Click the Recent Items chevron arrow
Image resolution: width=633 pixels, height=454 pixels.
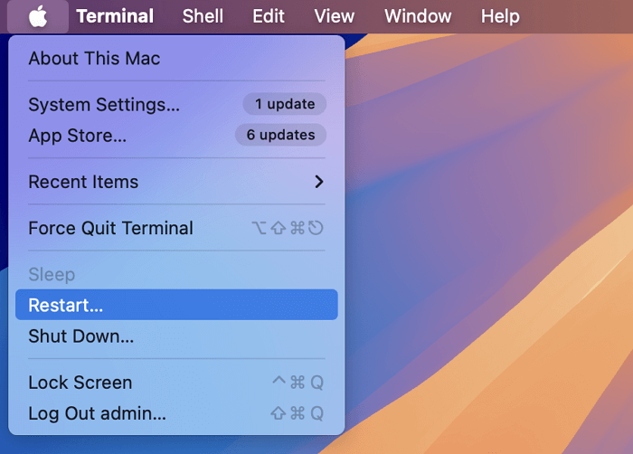click(x=318, y=182)
